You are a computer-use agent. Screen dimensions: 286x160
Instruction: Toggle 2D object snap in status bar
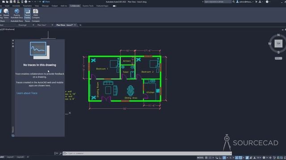pyautogui.click(x=240, y=158)
